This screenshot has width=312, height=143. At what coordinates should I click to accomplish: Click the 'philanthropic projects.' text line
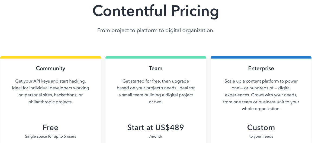(x=50, y=102)
